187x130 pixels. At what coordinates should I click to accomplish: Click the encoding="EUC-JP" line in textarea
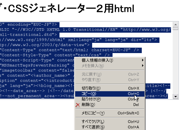point(30,25)
